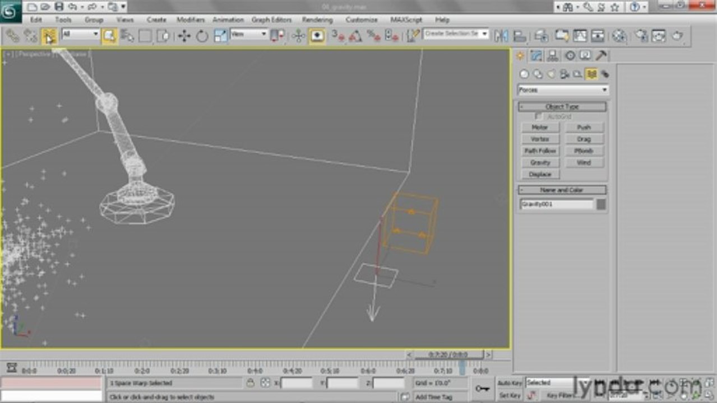Open the Forces category dropdown

tap(563, 90)
